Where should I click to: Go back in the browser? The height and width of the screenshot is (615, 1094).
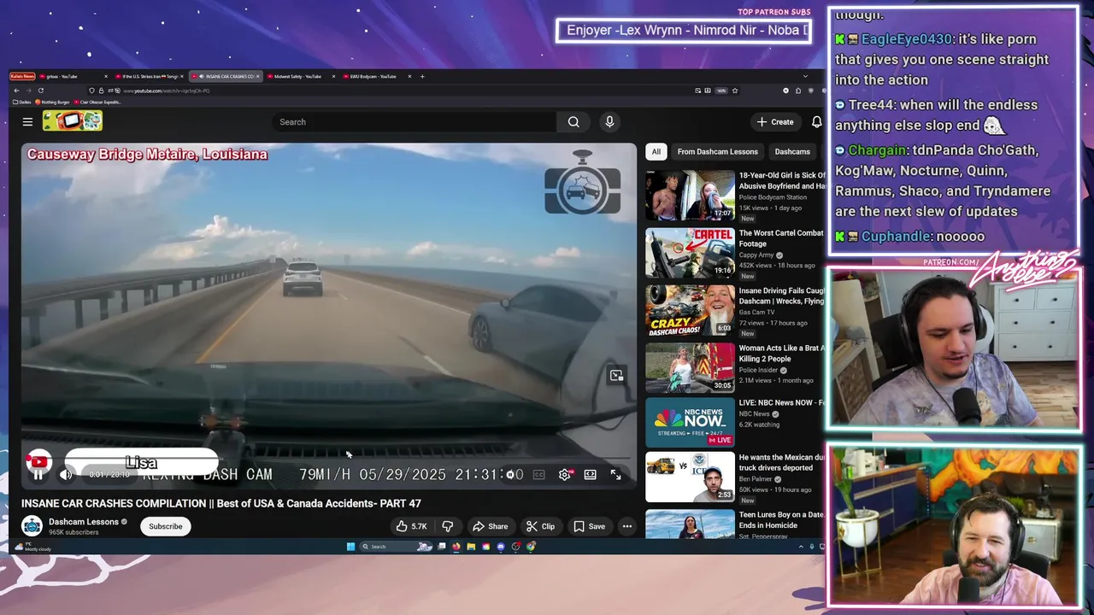pos(16,91)
